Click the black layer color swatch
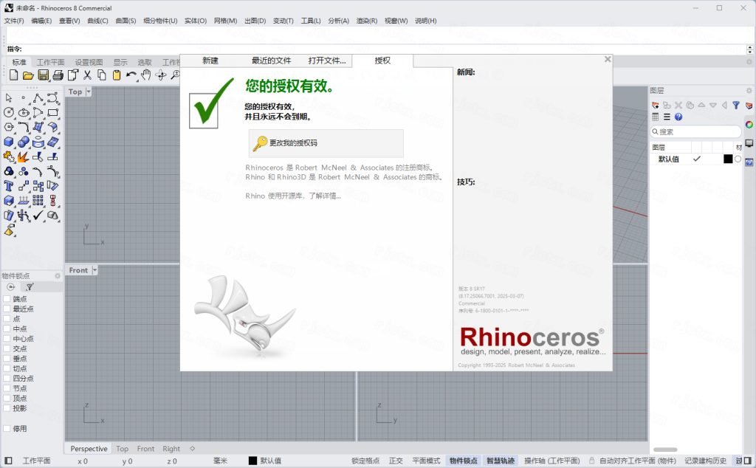The height and width of the screenshot is (468, 756). (728, 159)
